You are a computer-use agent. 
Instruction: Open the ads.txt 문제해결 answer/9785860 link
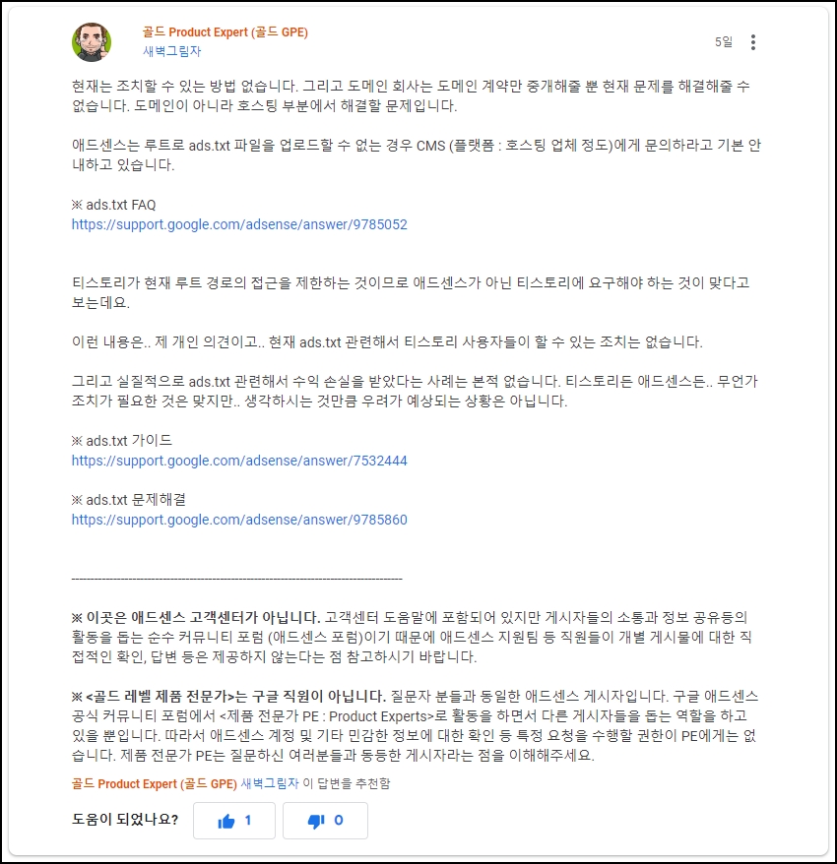239,520
